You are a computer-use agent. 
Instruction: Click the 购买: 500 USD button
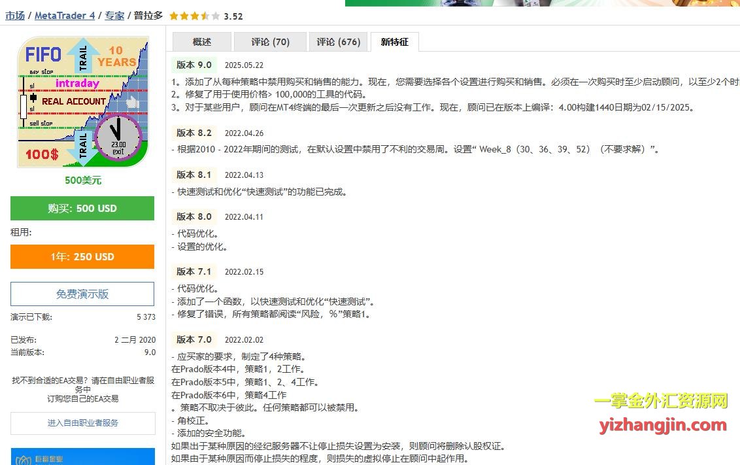coord(82,208)
